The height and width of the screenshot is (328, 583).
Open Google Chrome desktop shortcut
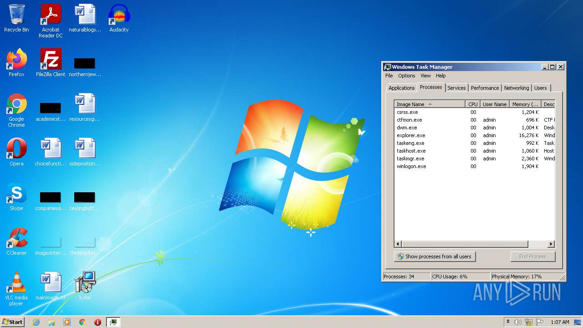click(16, 110)
